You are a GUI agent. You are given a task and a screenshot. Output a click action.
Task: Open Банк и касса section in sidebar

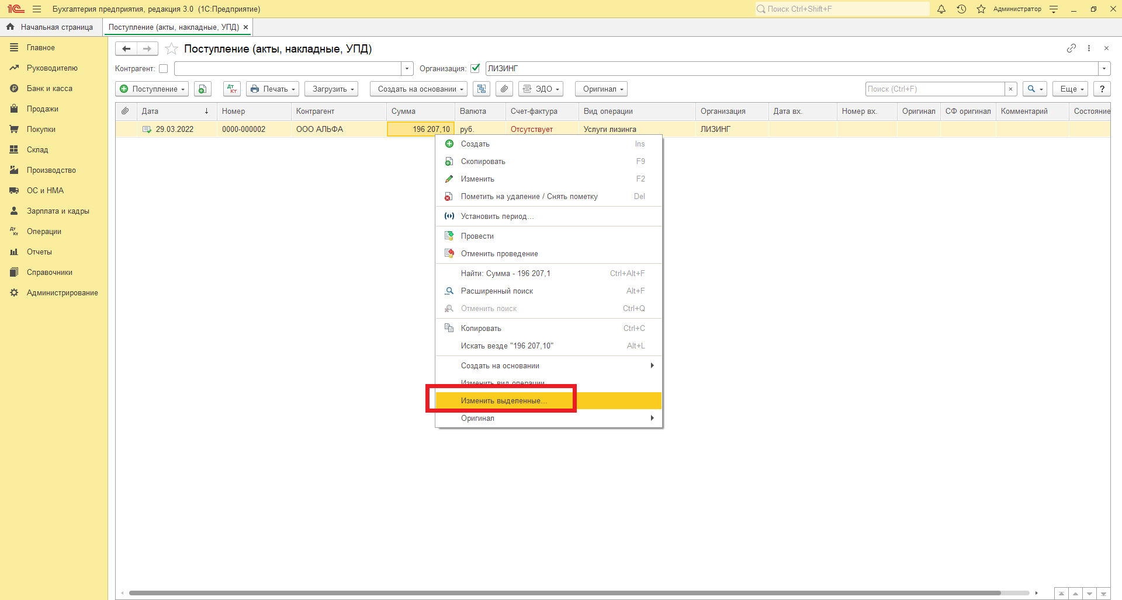click(50, 89)
